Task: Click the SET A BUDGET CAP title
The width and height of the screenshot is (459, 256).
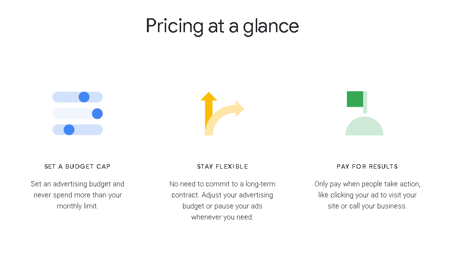Action: point(77,166)
